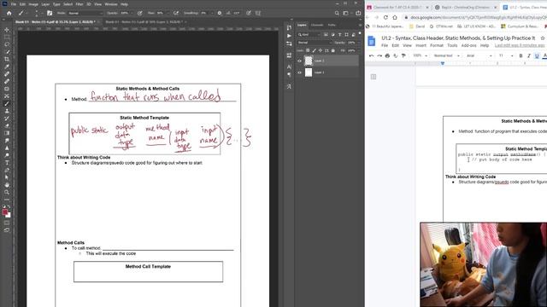Image resolution: width=547 pixels, height=307 pixels.
Task: Select the Gradient tool
Action: pyautogui.click(x=7, y=133)
